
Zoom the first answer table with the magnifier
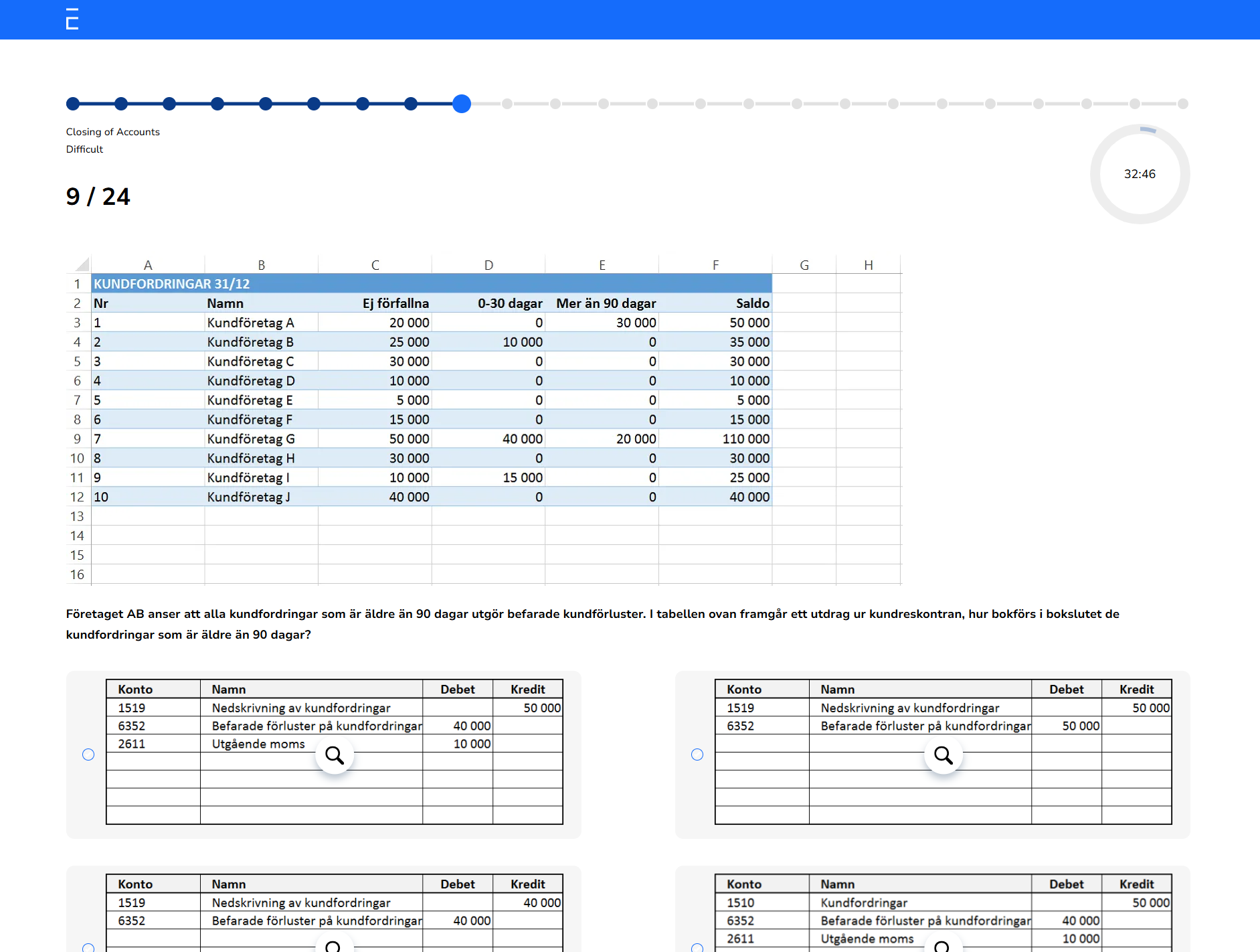tap(335, 755)
